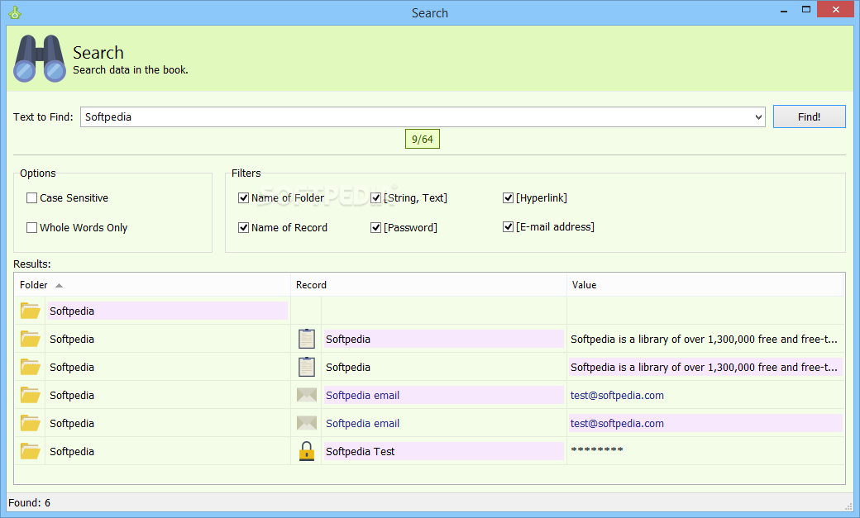This screenshot has width=860, height=518.
Task: Click the Find! button
Action: (x=809, y=116)
